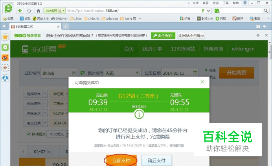This screenshot has height=166, width=272.
Task: Open the 360官网 certificate dropdown
Action: click(54, 11)
